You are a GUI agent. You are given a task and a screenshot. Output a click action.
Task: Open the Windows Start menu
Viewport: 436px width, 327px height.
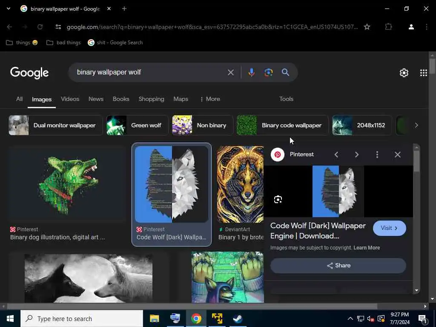[10, 318]
